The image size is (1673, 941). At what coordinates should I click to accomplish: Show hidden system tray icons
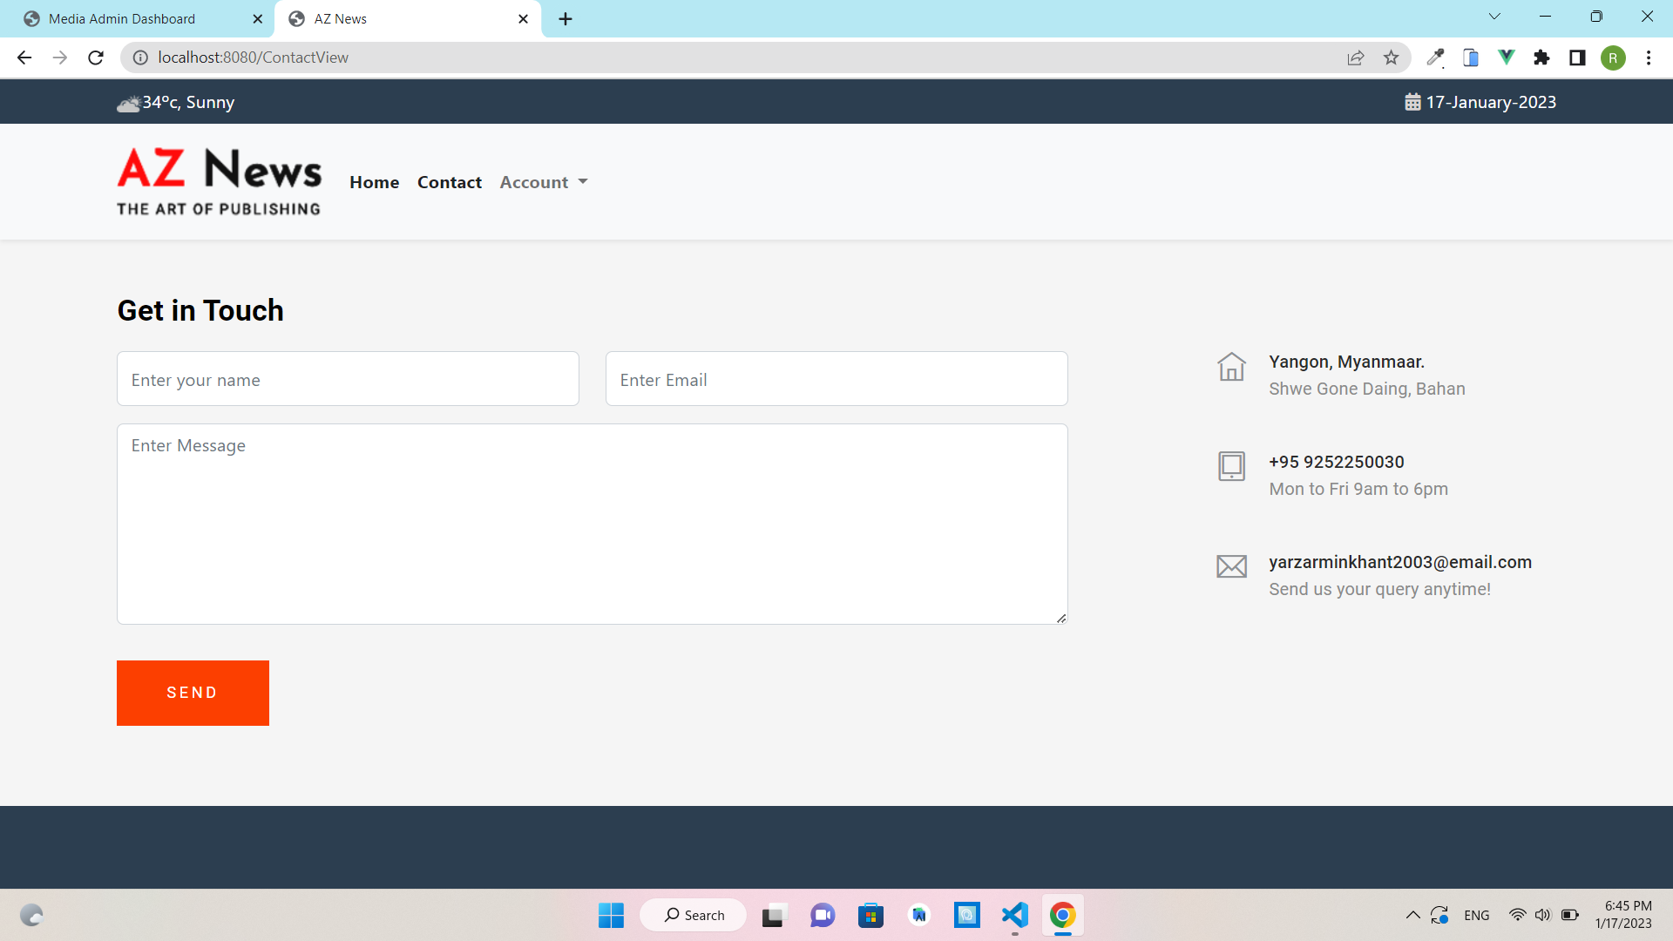[1412, 915]
